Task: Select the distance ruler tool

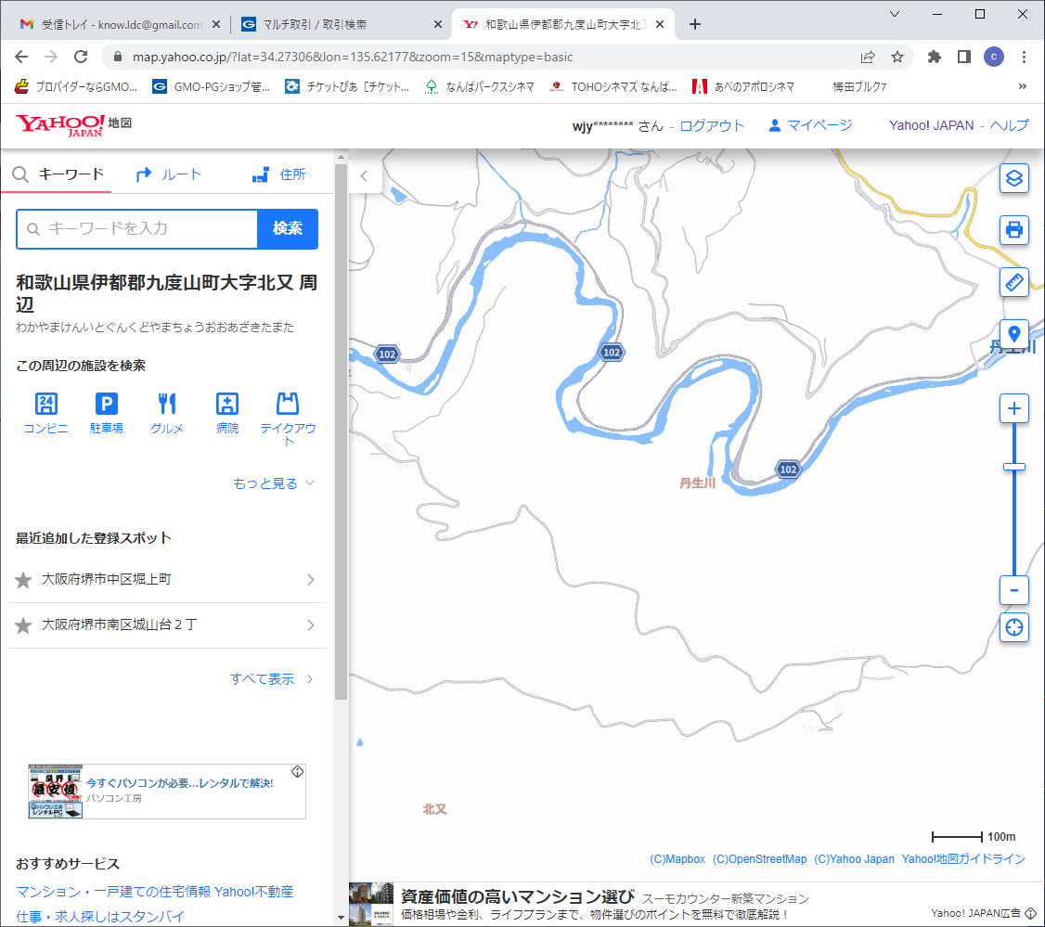Action: click(x=1014, y=282)
